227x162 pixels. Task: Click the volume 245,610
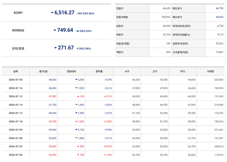coord(219,146)
